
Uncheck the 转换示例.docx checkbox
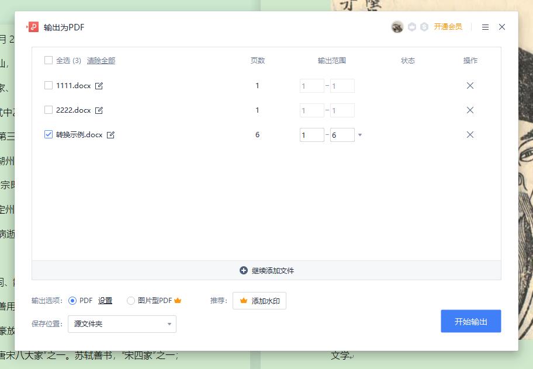[x=49, y=134]
